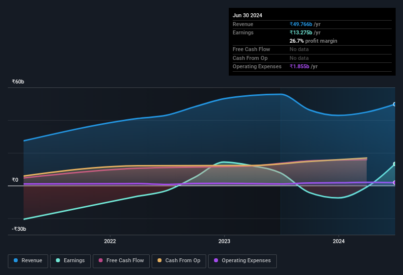Select the Operating Expenses end data point
The image size is (403, 275).
click(395, 183)
